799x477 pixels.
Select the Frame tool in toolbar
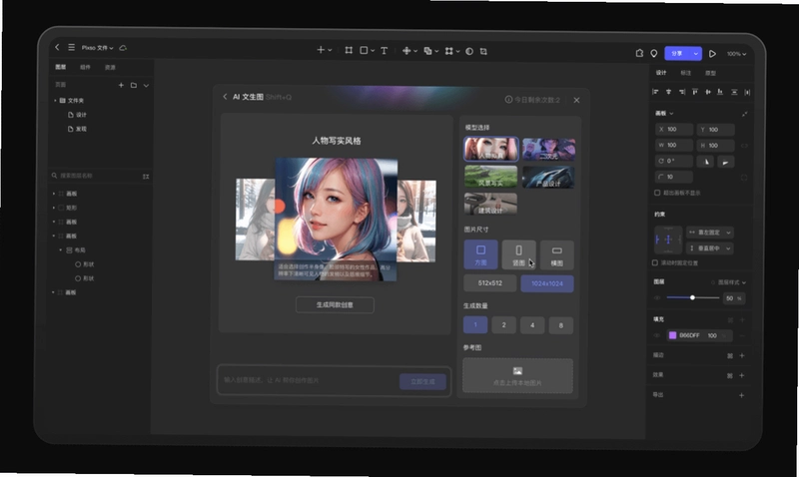tap(349, 50)
